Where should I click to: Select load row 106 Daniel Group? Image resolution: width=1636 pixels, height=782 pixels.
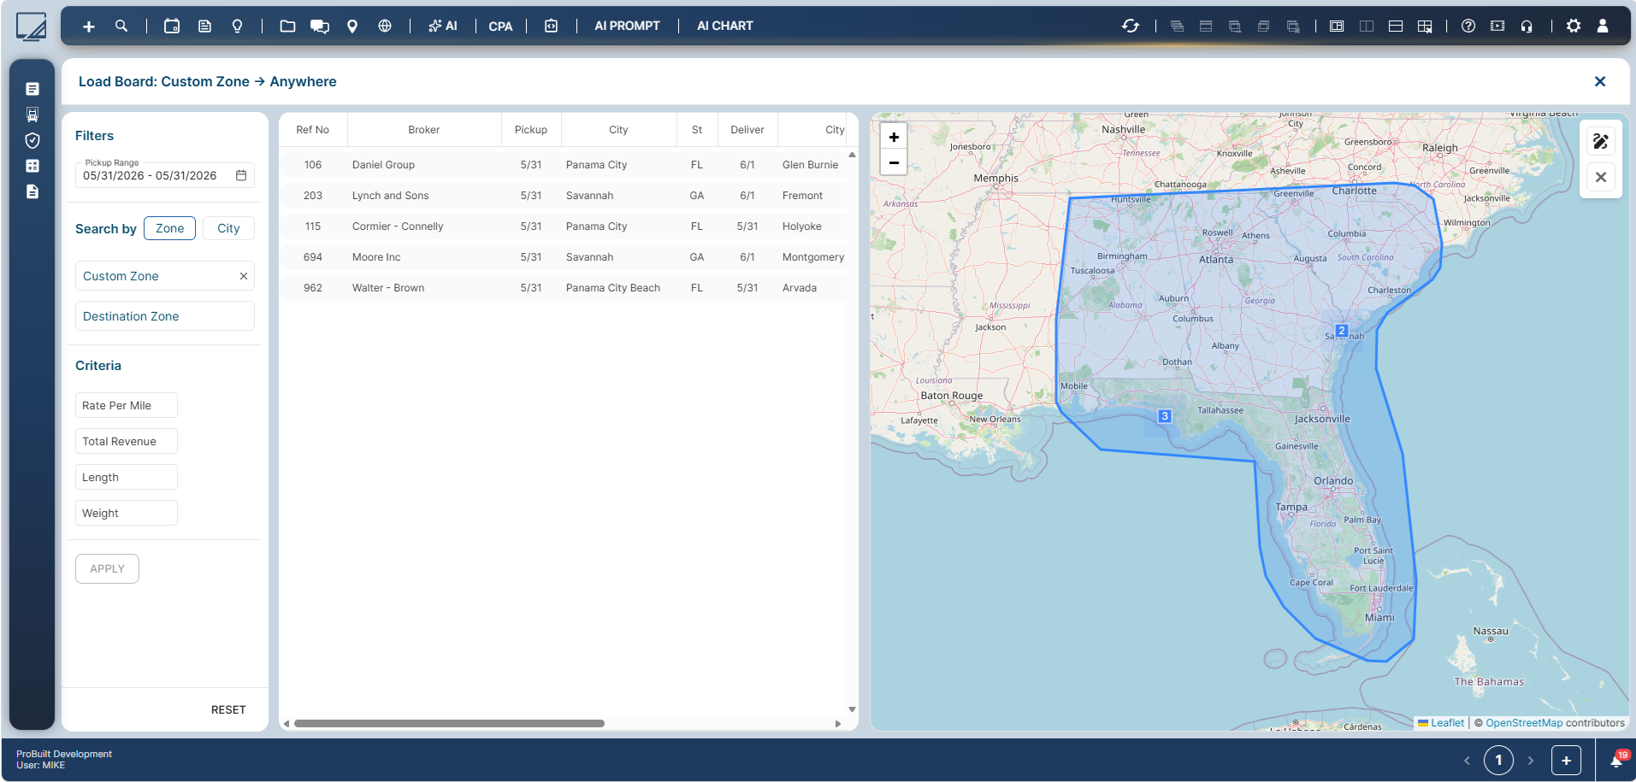pos(564,165)
